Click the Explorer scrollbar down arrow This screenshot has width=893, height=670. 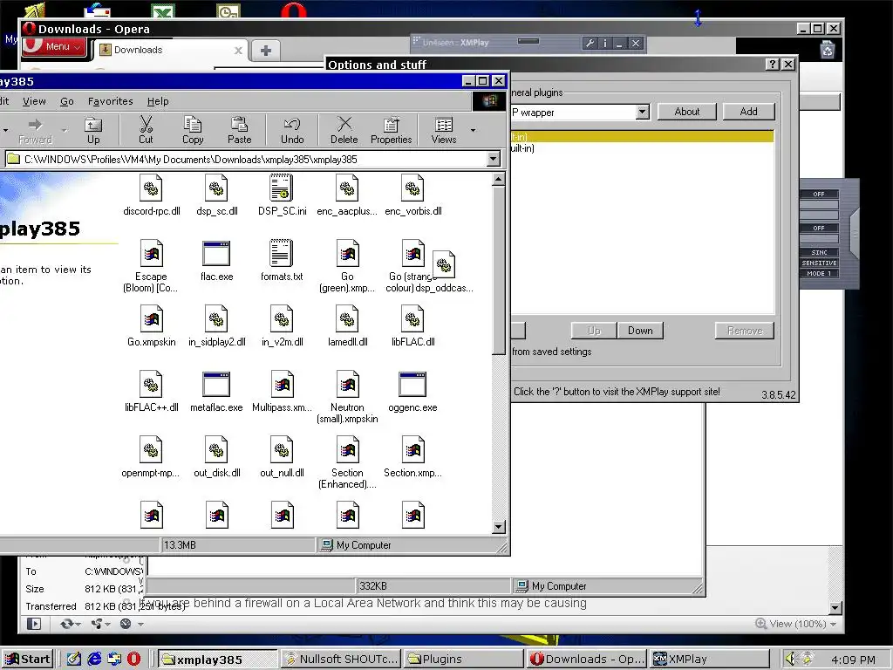coord(498,527)
